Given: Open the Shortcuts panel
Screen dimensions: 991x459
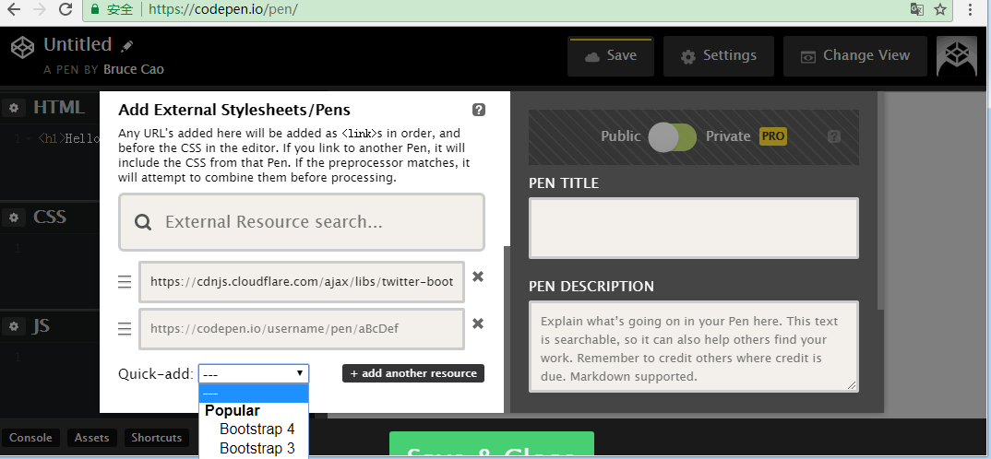Looking at the screenshot, I should point(157,438).
